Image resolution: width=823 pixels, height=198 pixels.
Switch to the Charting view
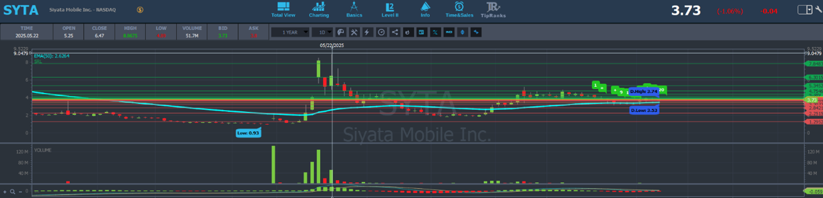[x=319, y=9]
